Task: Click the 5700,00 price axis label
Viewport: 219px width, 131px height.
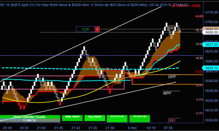Action: click(211, 22)
